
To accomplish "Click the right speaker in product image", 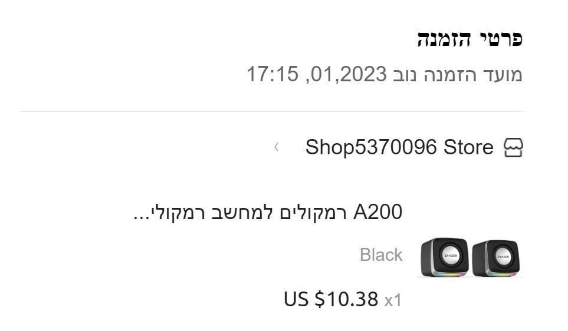I will click(498, 257).
